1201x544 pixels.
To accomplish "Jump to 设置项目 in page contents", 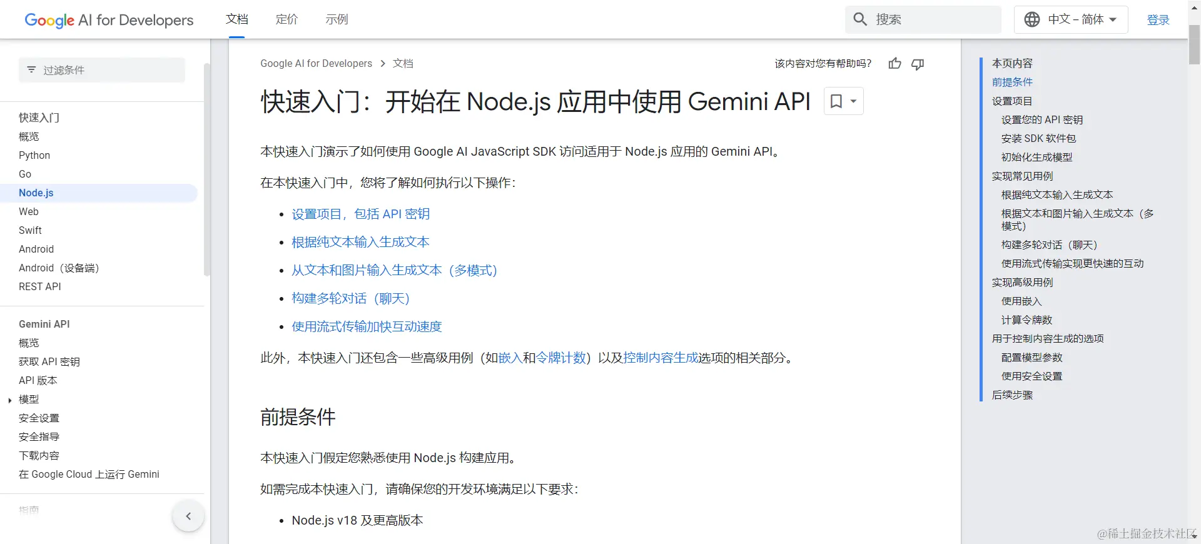I will (1012, 101).
